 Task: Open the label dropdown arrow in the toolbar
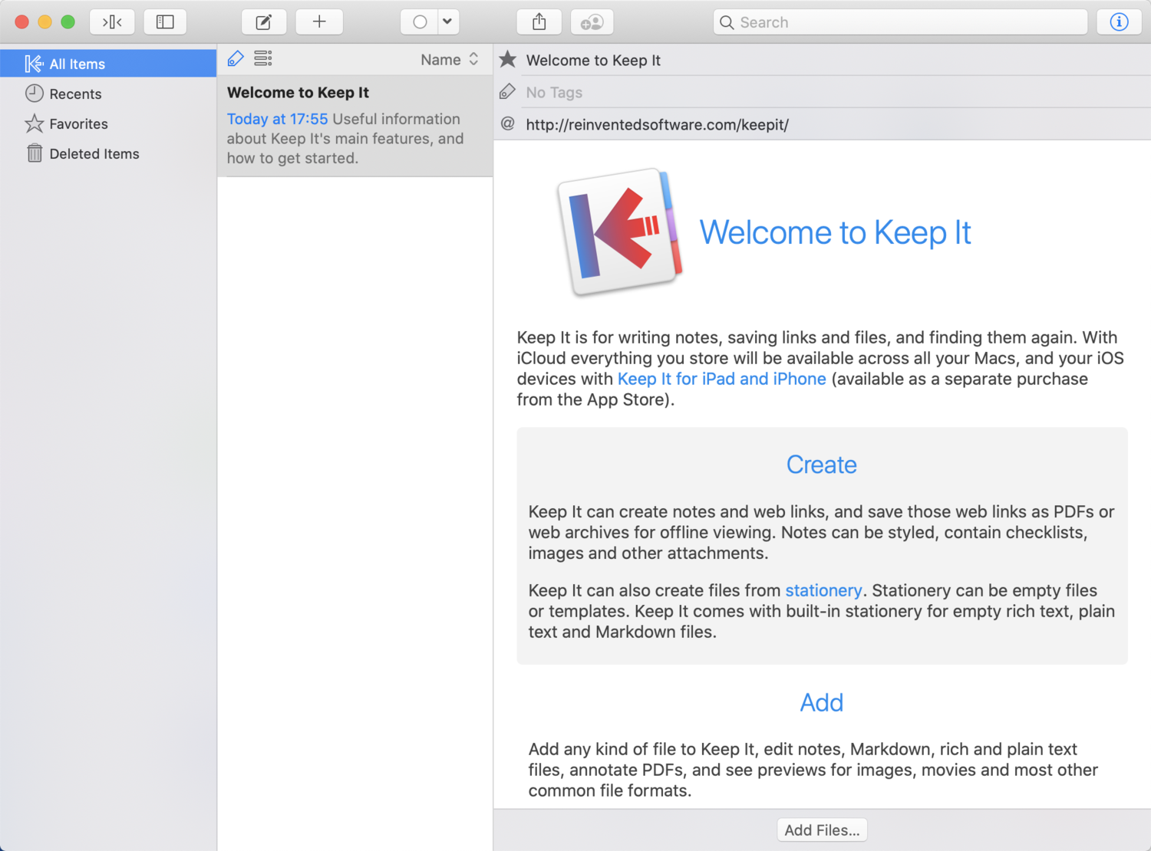[448, 22]
